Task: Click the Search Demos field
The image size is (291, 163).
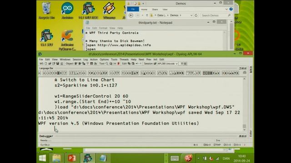Action: (x=216, y=15)
